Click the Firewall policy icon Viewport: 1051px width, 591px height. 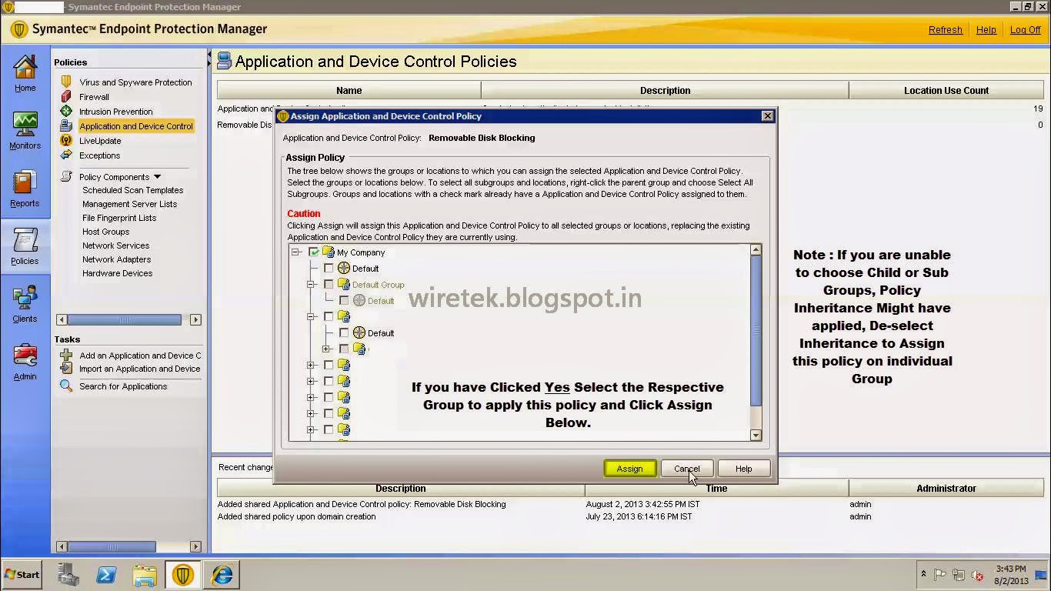[66, 96]
